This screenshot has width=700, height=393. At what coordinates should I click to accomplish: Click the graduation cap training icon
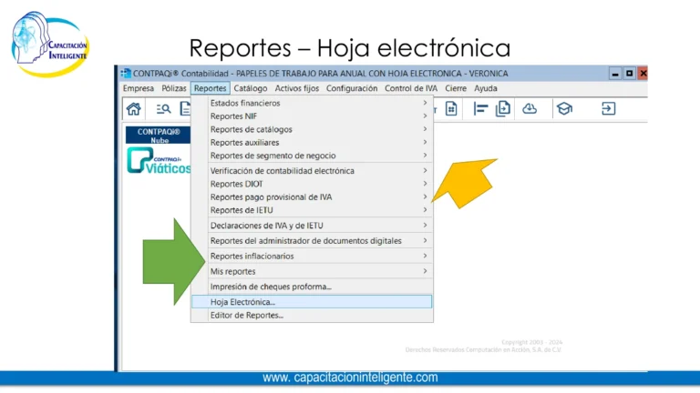[564, 109]
